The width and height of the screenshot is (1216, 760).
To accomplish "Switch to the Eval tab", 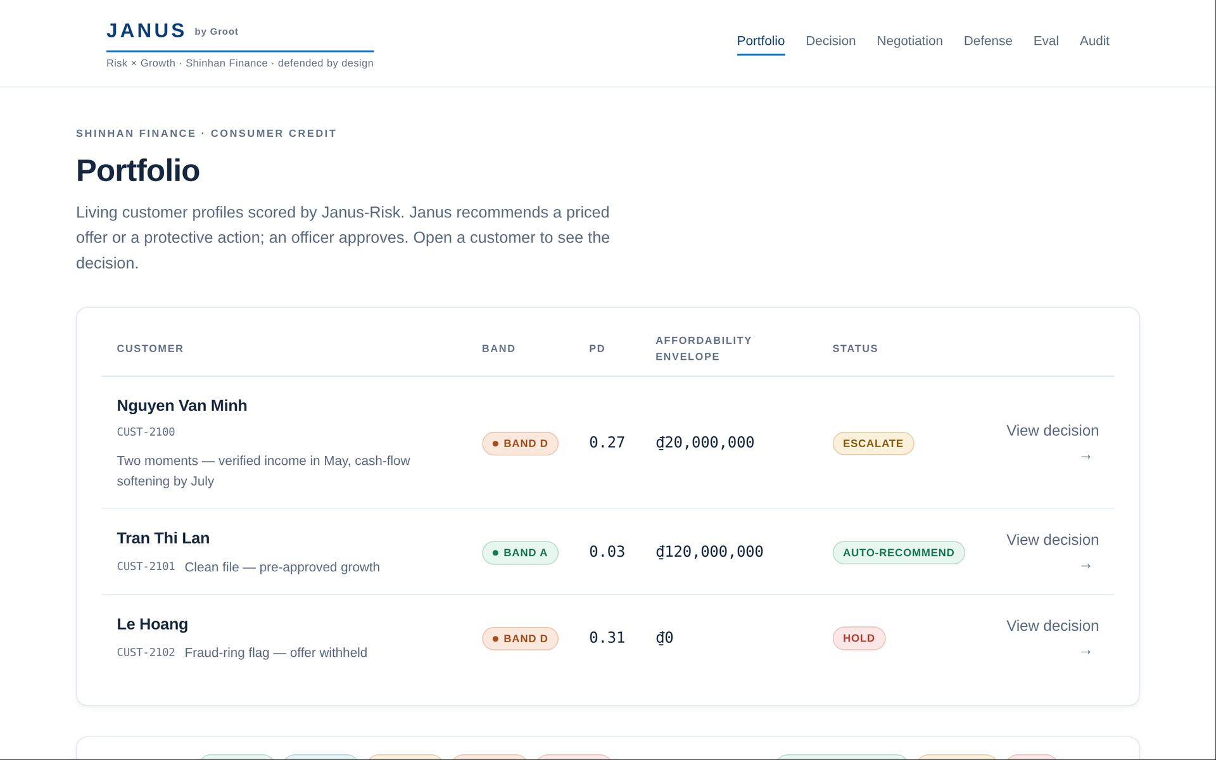I will coord(1046,41).
